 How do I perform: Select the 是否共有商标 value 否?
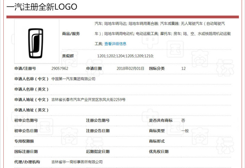pos(183,120)
